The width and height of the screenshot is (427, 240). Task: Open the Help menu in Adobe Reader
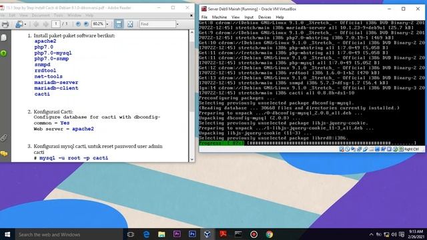[89, 15]
